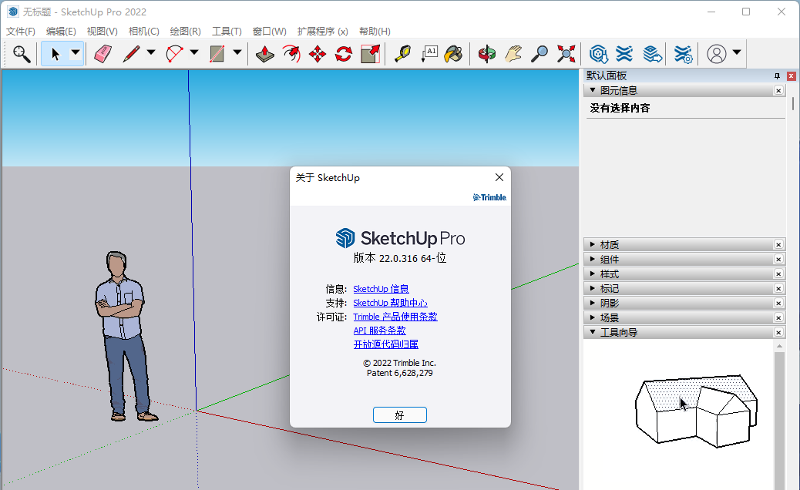Open the SketchUp 帮助中心 link
800x490 pixels.
[390, 303]
